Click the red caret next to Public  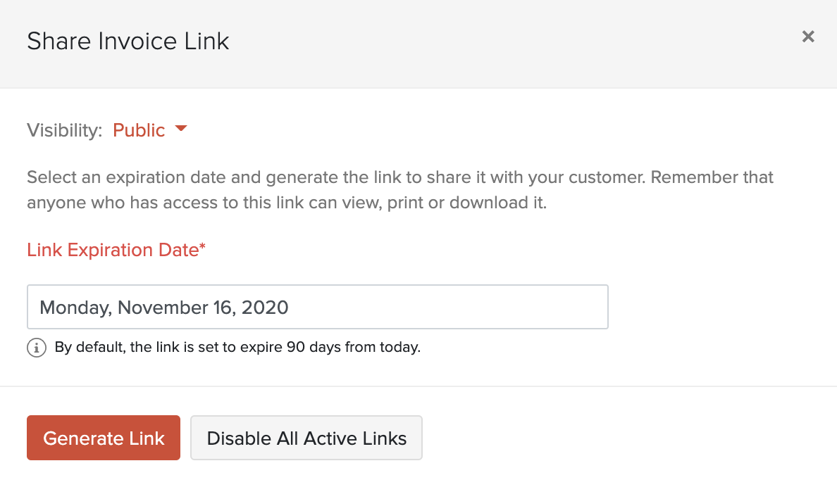pyautogui.click(x=181, y=129)
